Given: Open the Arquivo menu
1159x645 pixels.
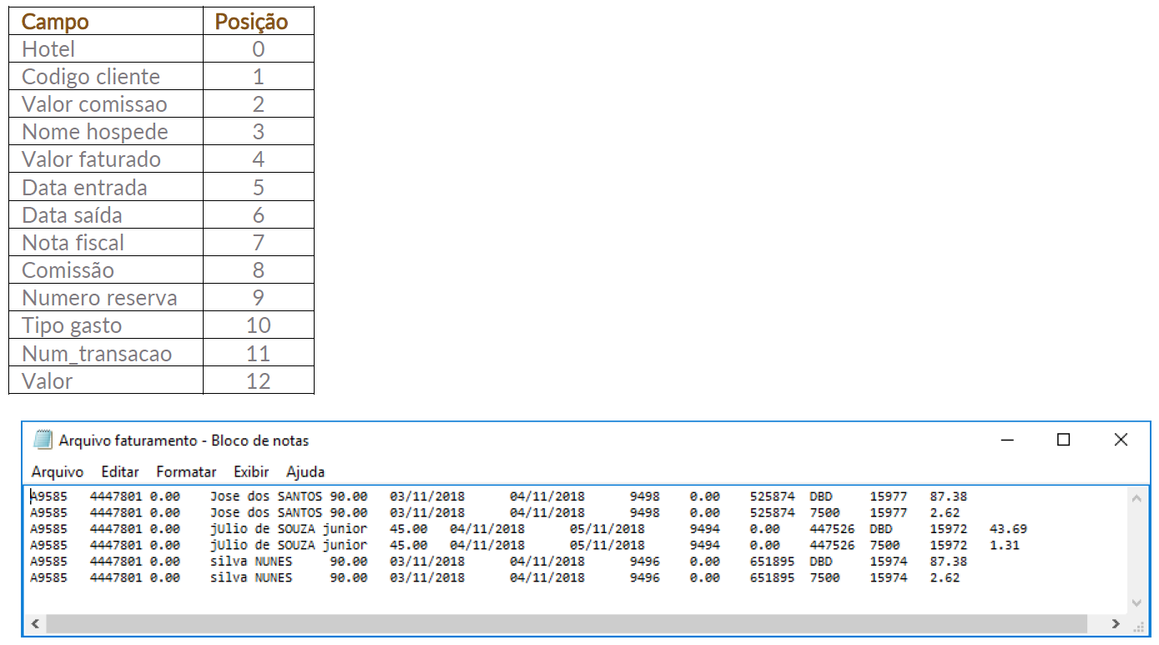Looking at the screenshot, I should click(x=58, y=472).
